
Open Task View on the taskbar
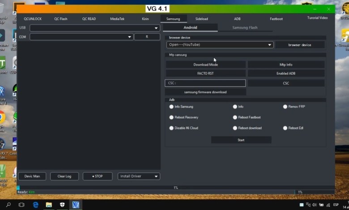[x=21, y=205]
